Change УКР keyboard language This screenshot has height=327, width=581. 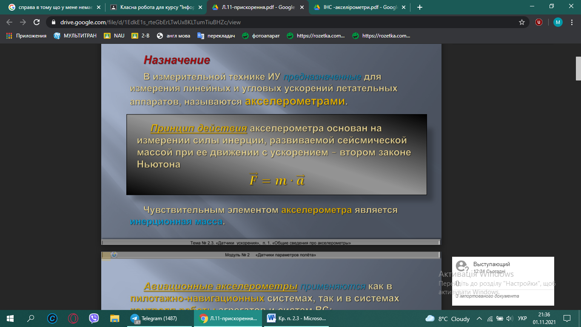(522, 318)
